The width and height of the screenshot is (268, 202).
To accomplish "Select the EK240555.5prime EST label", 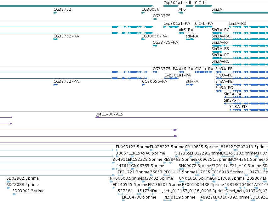I will tap(130, 185).
